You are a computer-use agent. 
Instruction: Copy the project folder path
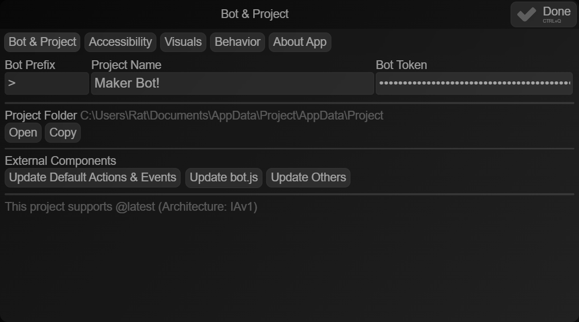pyautogui.click(x=62, y=132)
